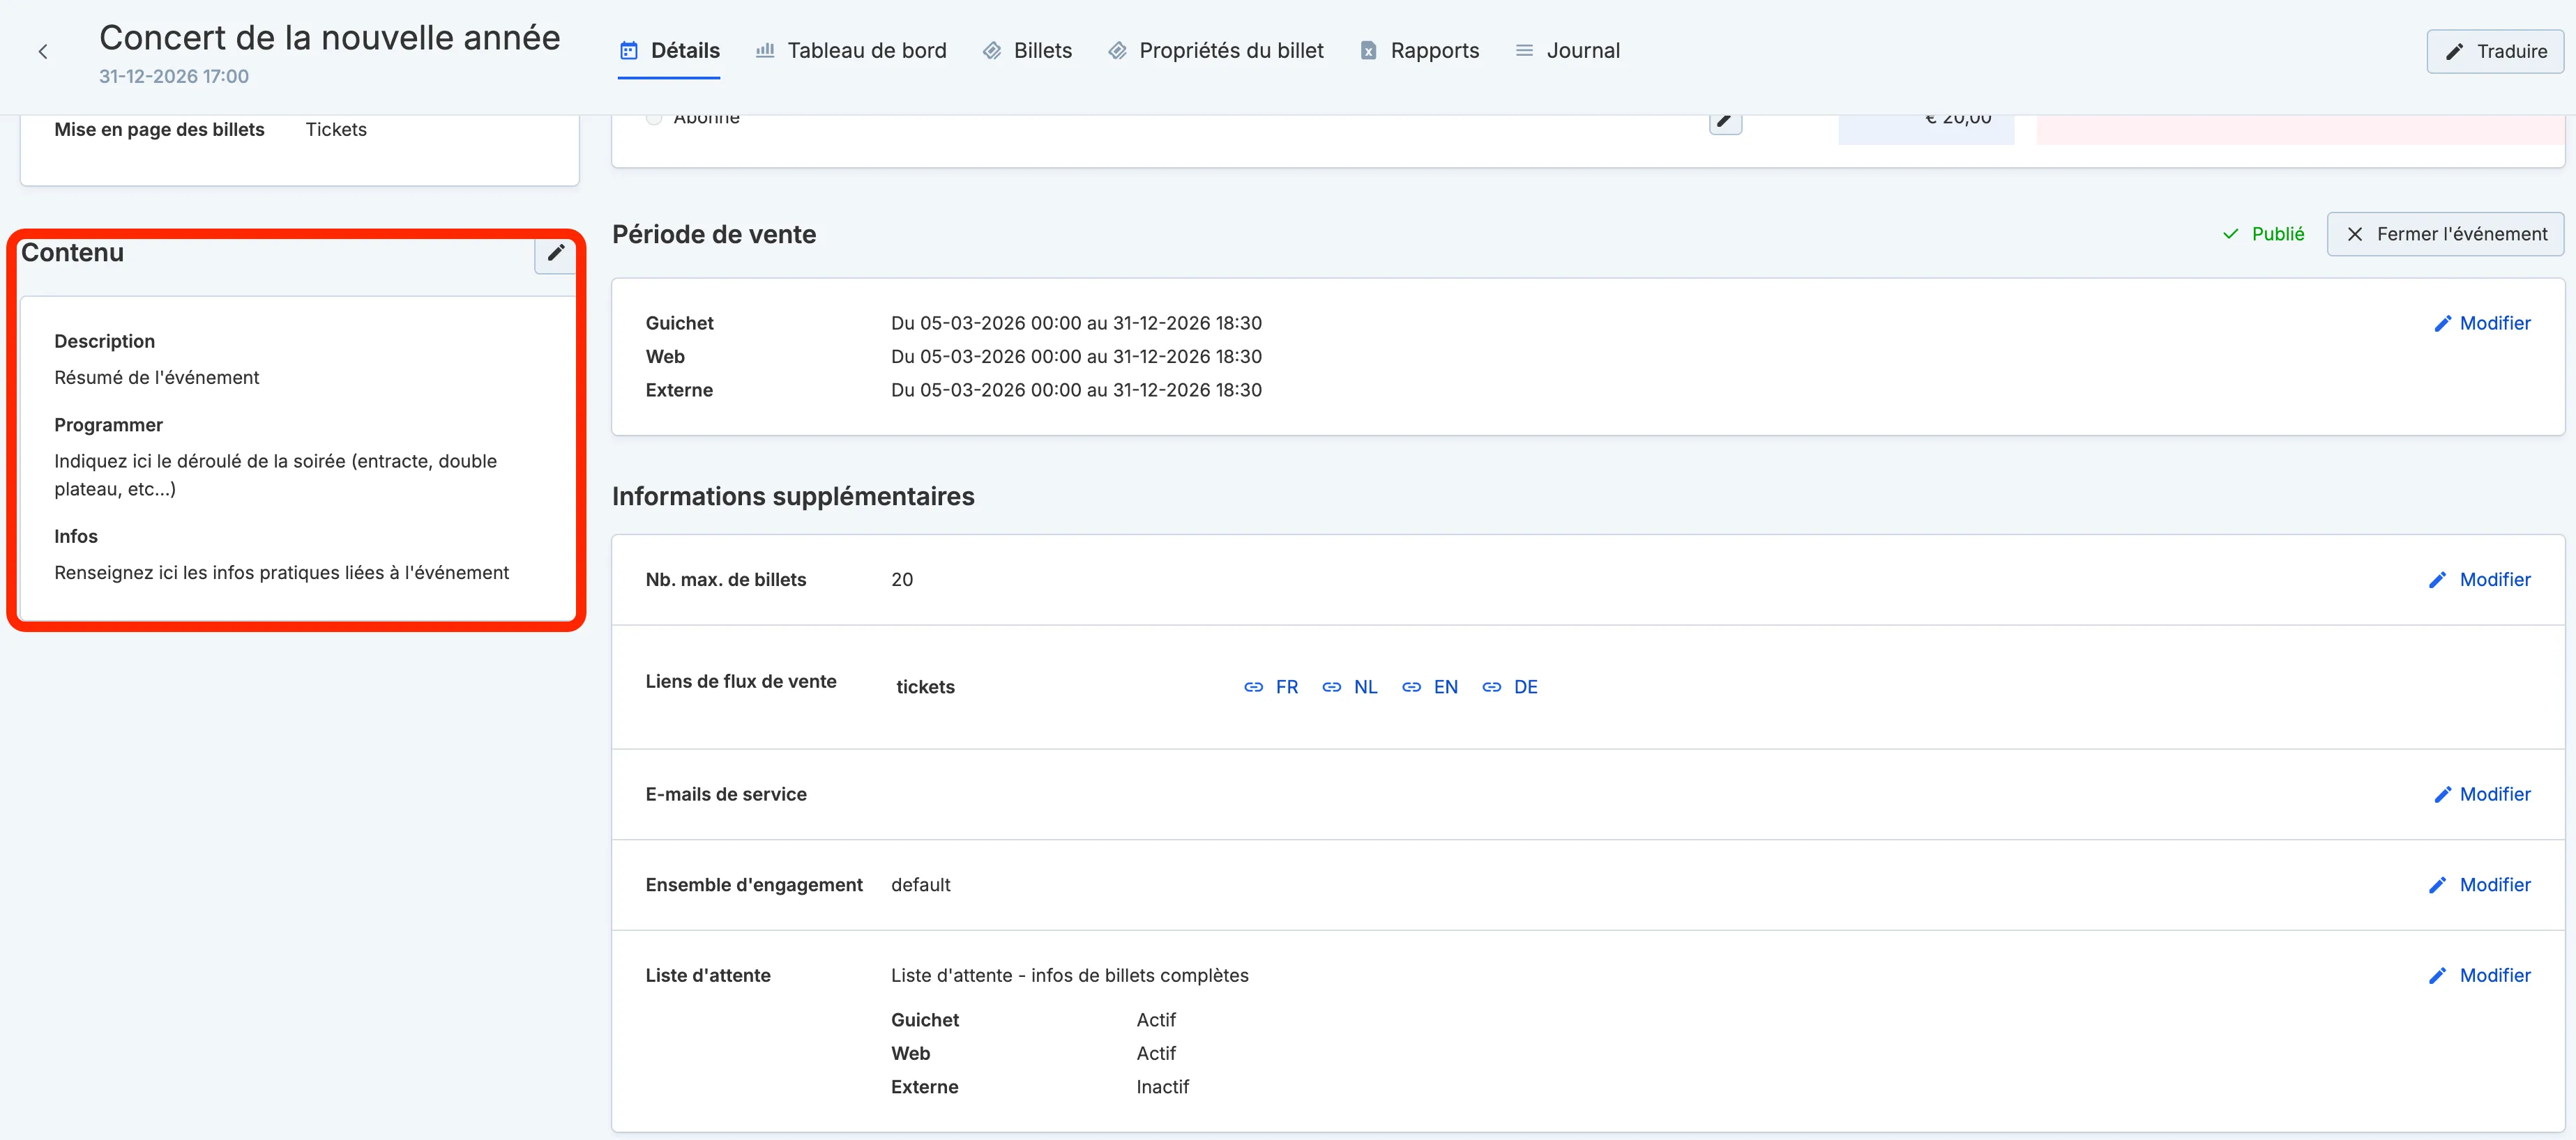Image resolution: width=2576 pixels, height=1140 pixels.
Task: Open the Détails tab
Action: [x=669, y=51]
